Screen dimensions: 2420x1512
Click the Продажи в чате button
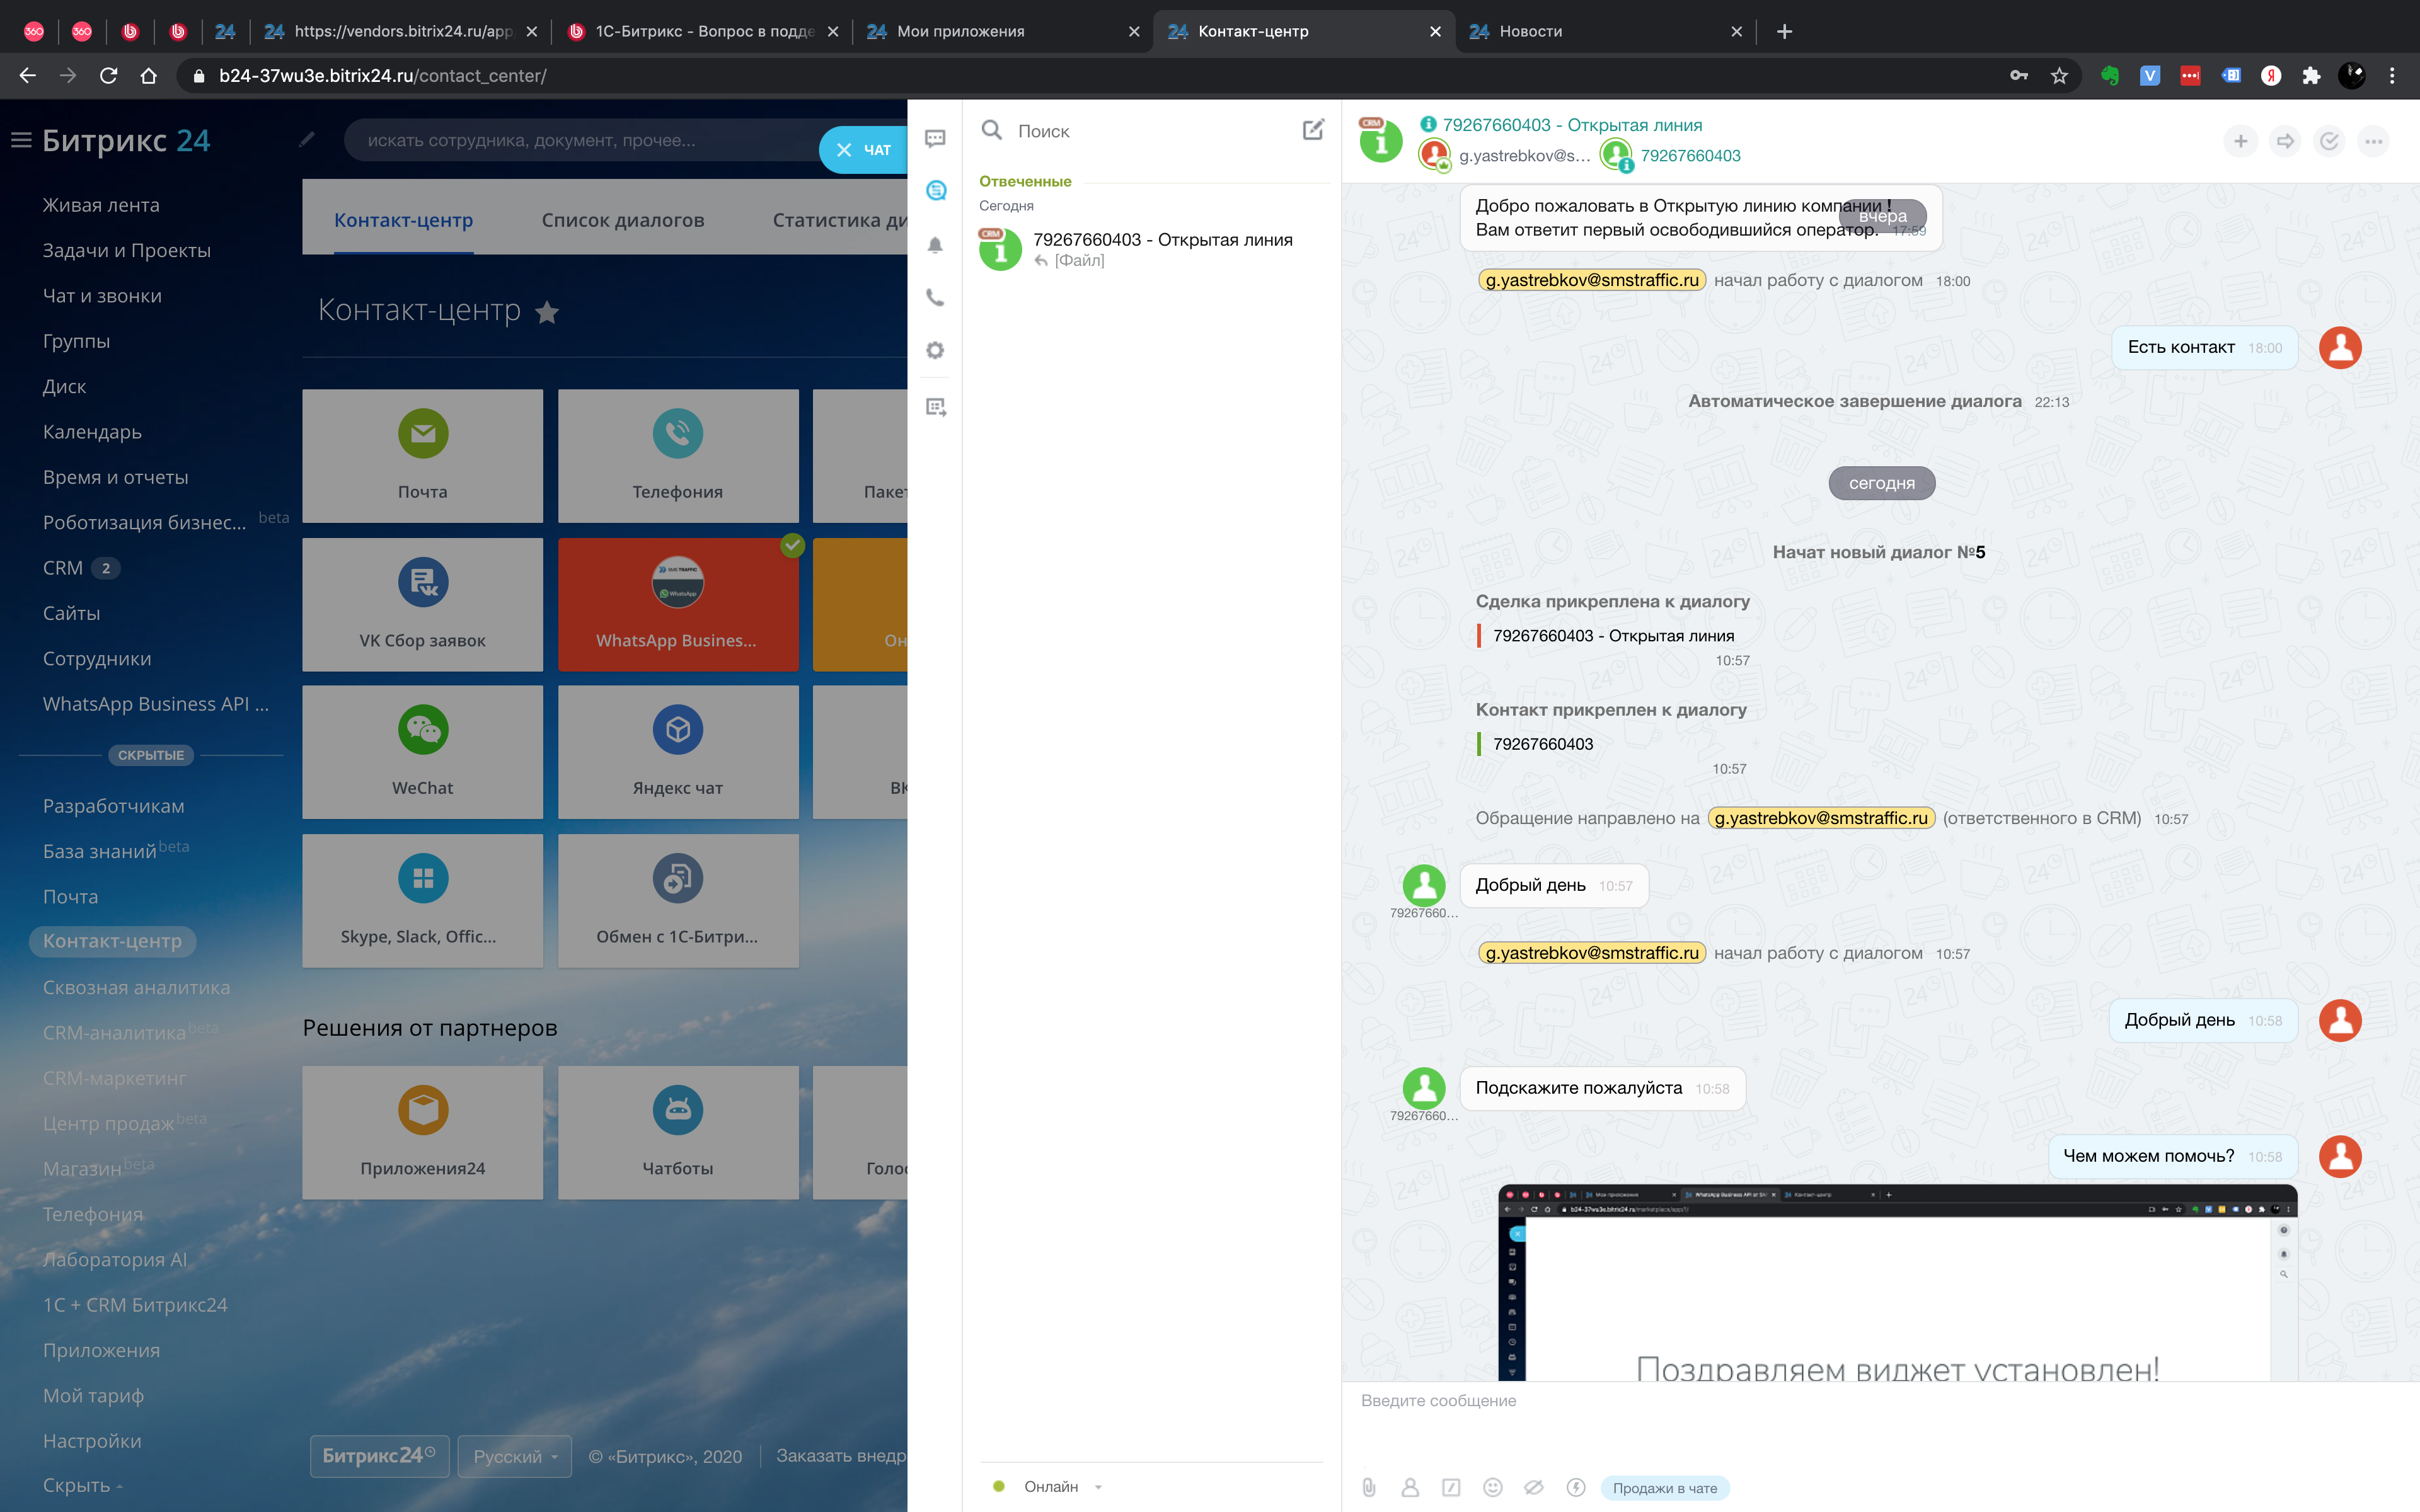(1664, 1488)
